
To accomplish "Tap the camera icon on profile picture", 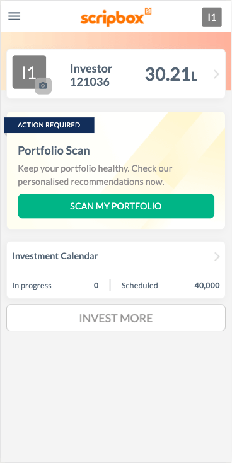I will click(43, 86).
